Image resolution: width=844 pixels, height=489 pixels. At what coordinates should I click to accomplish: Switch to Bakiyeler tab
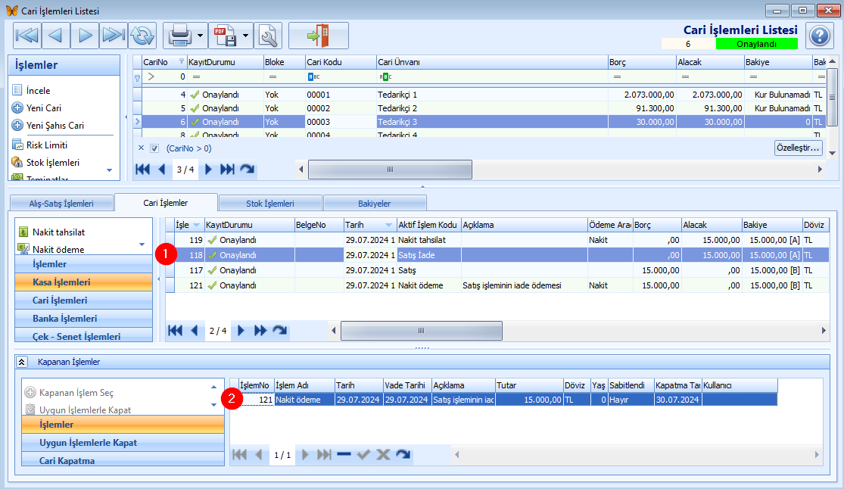point(375,204)
